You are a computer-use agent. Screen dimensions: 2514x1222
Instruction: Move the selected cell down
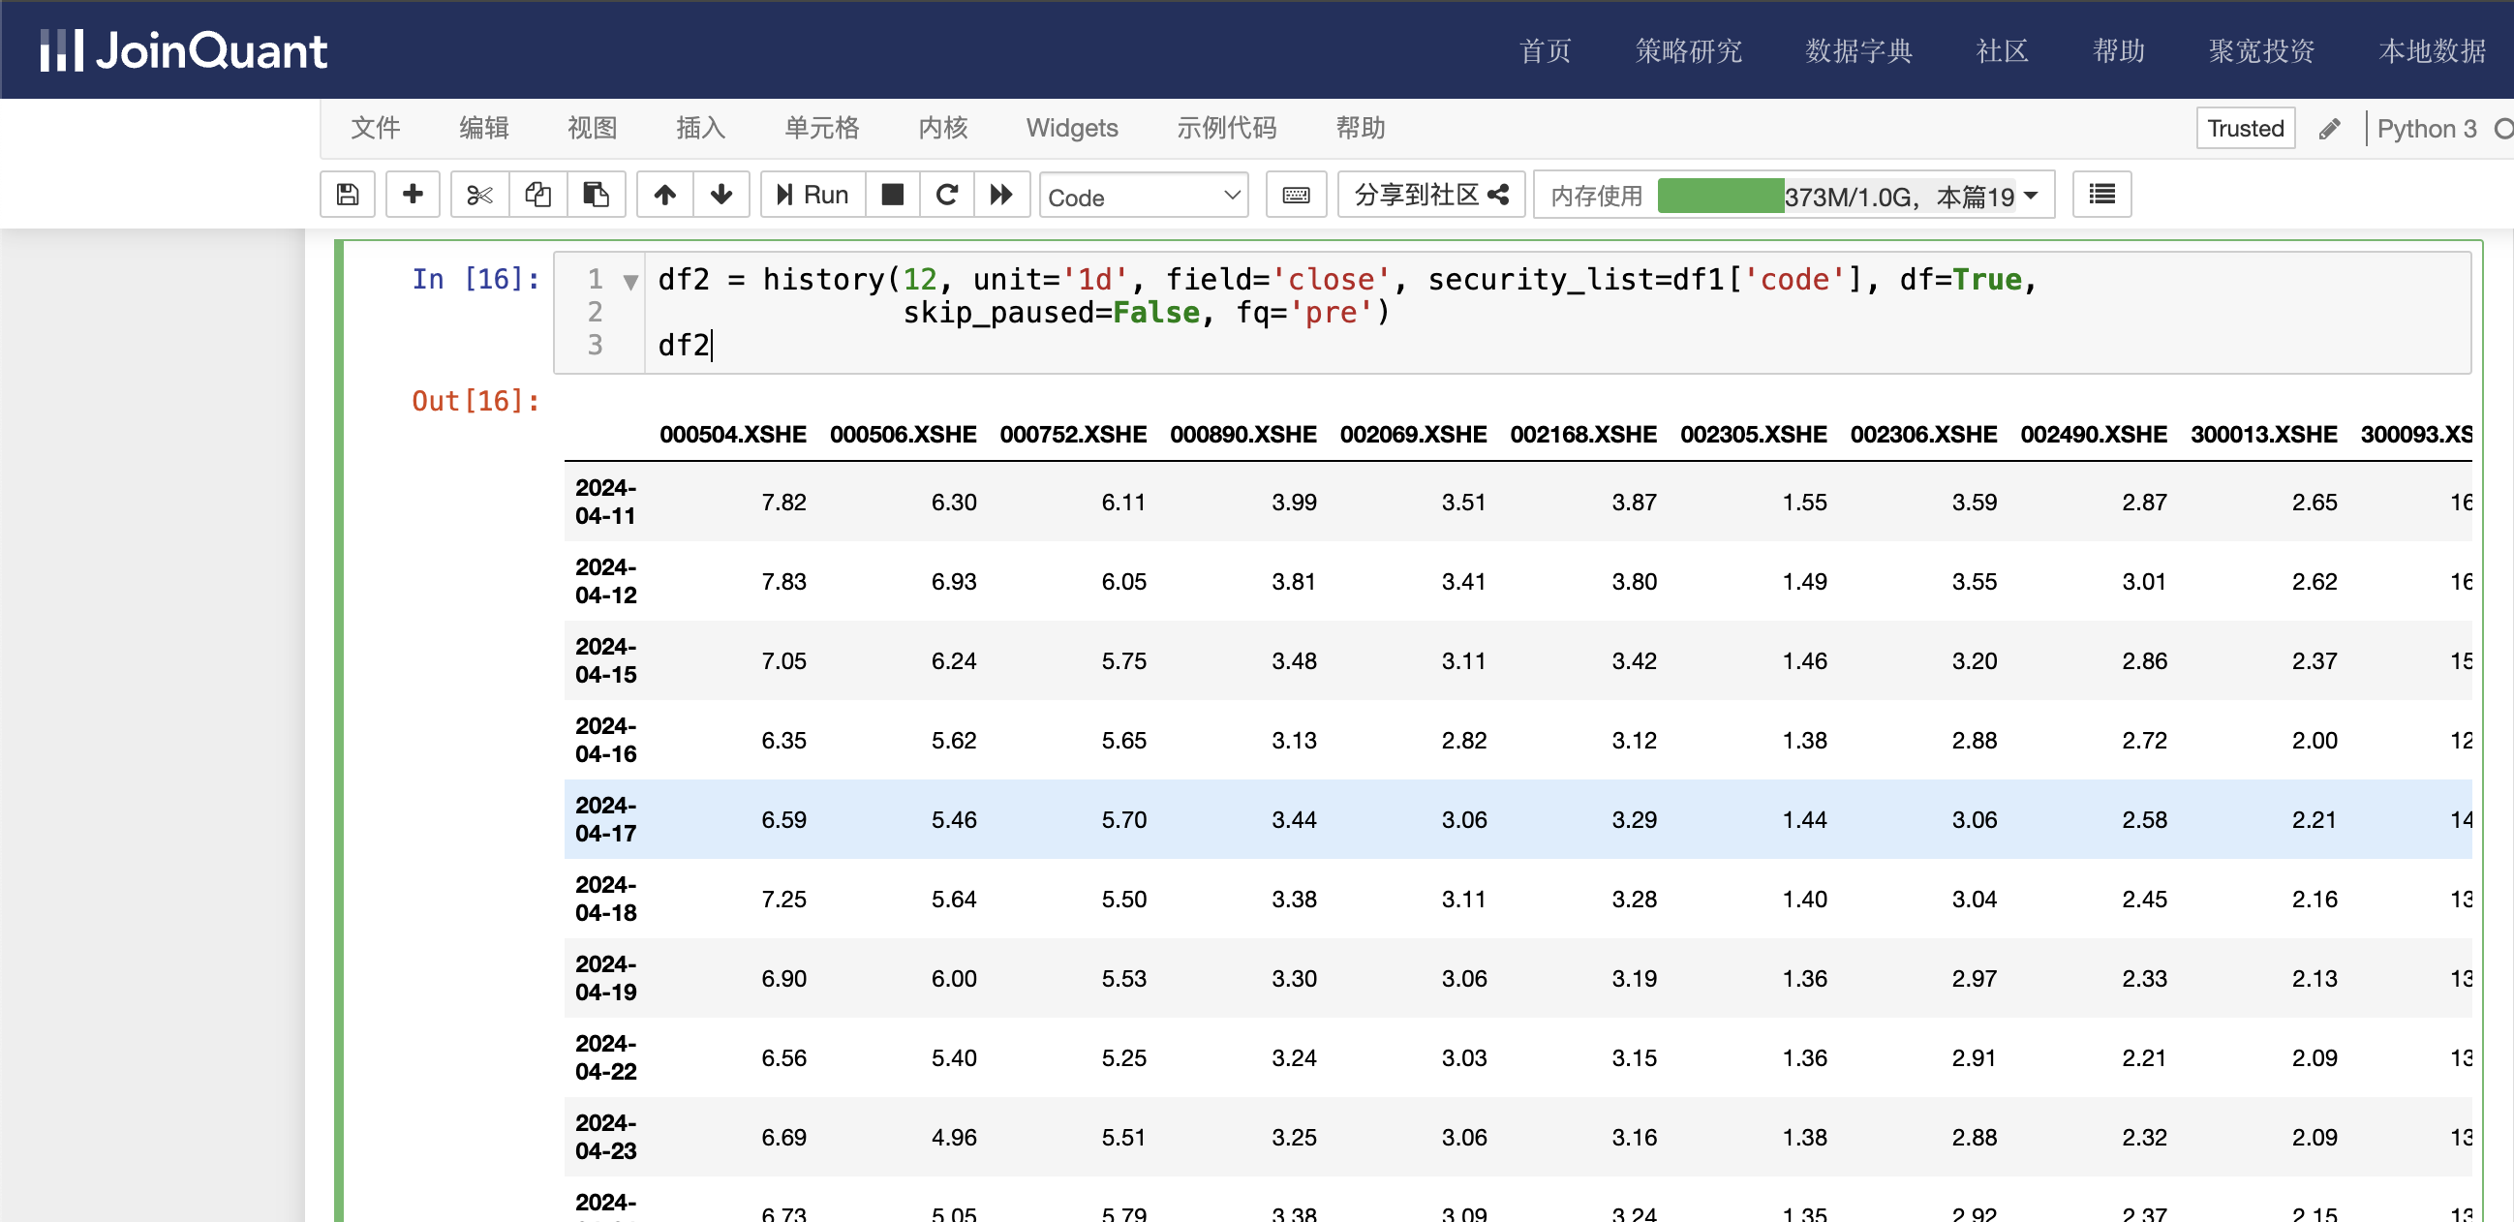click(721, 196)
